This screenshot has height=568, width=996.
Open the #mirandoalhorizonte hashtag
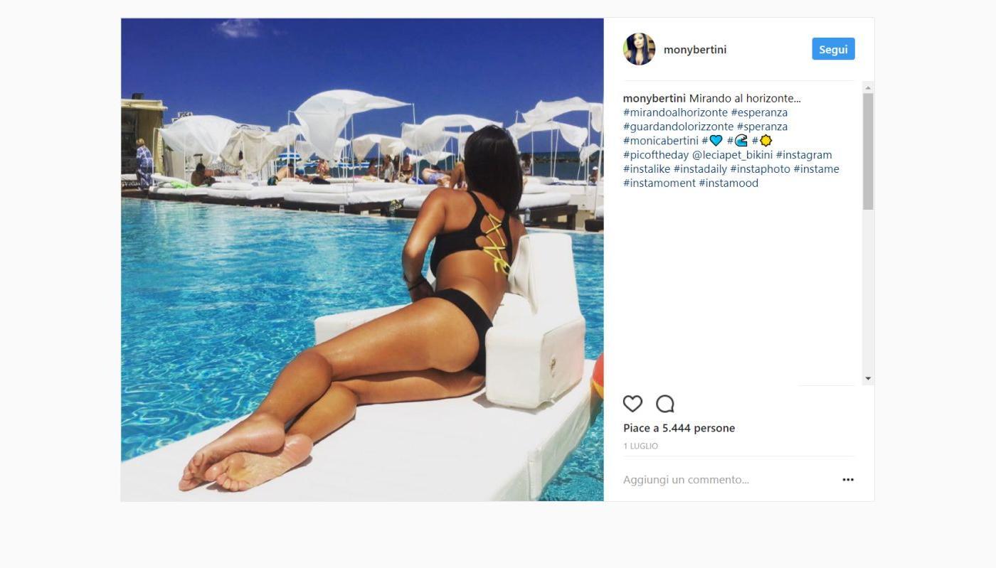[675, 112]
